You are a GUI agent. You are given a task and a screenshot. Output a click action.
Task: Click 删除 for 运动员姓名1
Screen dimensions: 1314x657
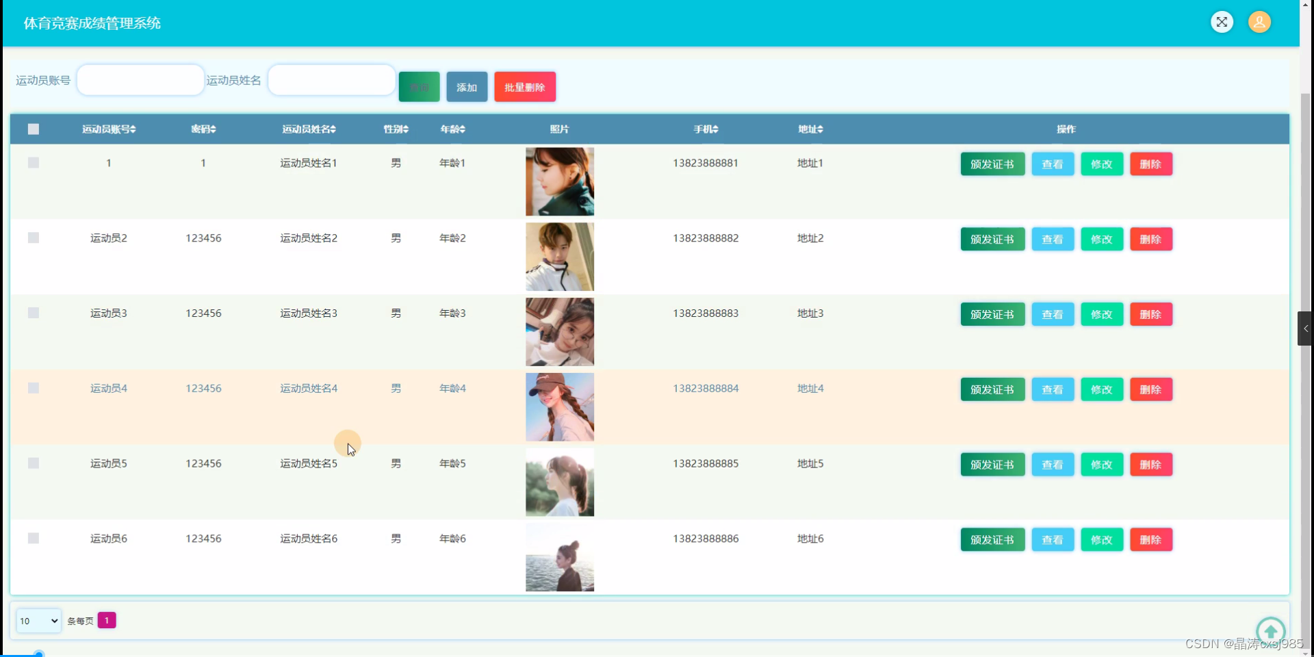[1151, 164]
